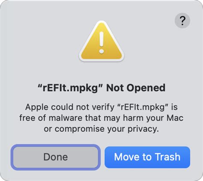Click the "rEFIt.mpkg" Not Opened heading
203x181 pixels.
[101, 88]
